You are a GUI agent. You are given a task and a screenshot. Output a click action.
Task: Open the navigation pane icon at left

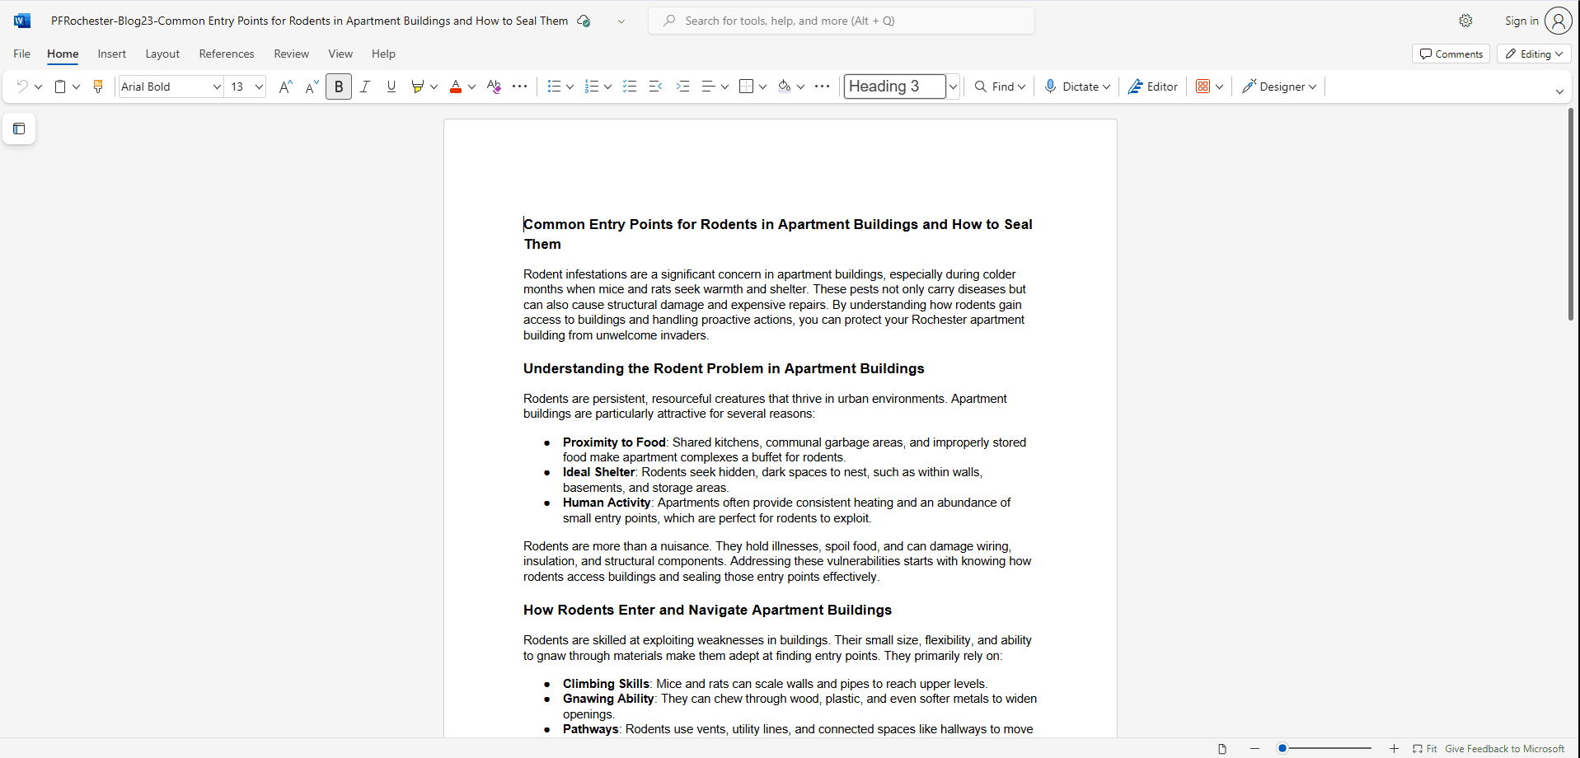pos(19,129)
